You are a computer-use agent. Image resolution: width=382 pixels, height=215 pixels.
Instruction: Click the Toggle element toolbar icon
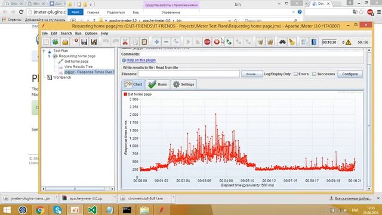[x=175, y=42]
